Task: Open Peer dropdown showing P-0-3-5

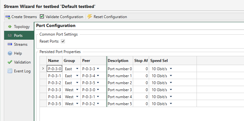Action: click(98, 83)
